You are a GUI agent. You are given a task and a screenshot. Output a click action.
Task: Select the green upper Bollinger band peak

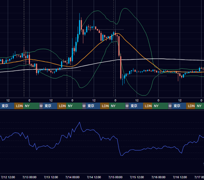[125, 8]
